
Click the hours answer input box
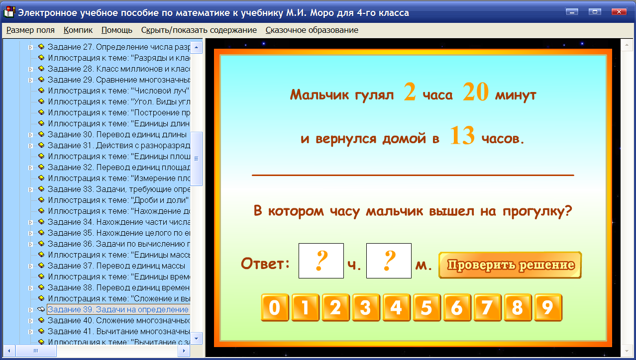pos(320,261)
